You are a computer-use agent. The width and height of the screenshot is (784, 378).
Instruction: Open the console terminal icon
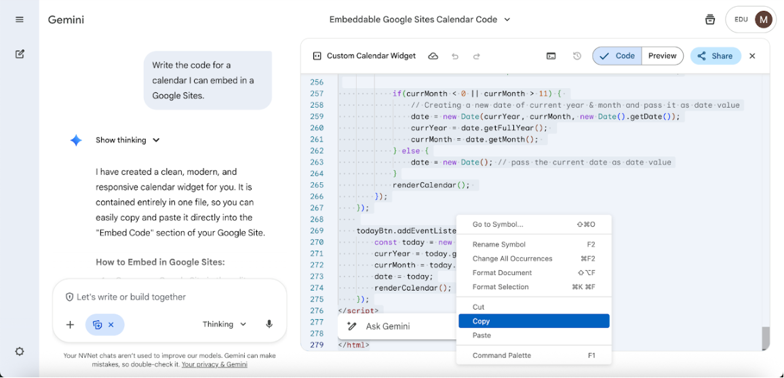[551, 56]
